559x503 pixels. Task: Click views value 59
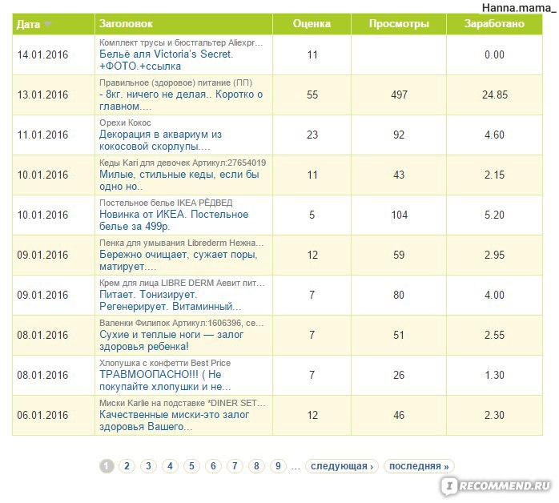(399, 255)
